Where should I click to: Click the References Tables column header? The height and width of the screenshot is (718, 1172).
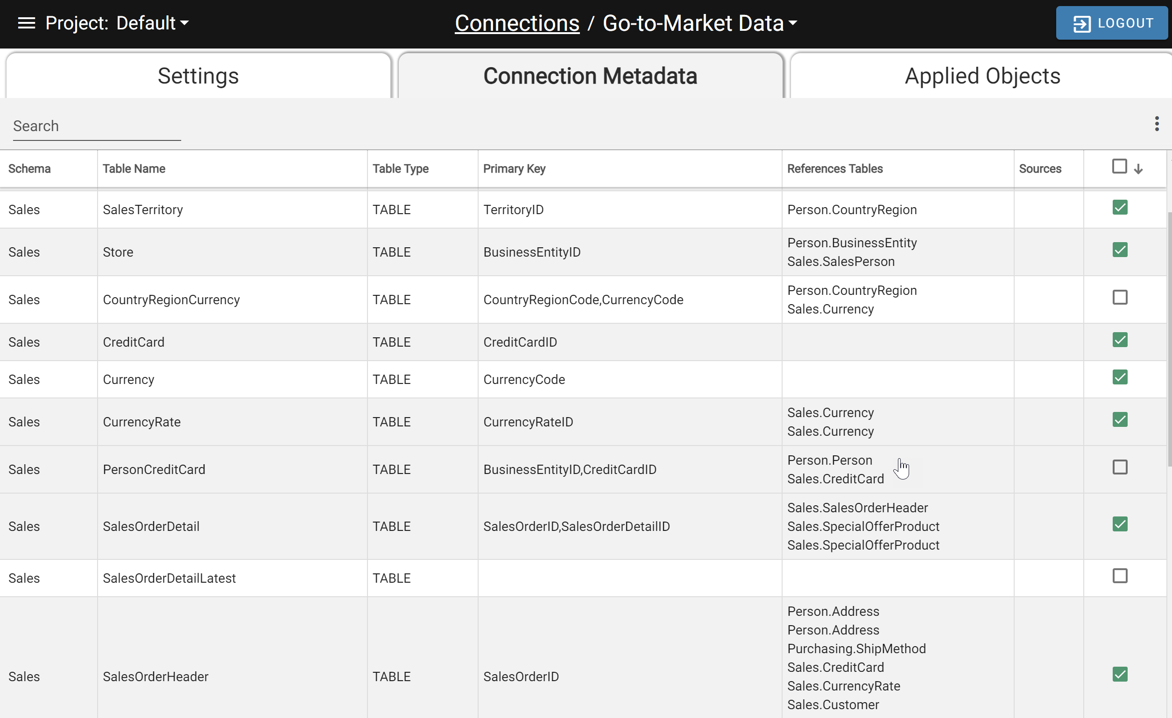pyautogui.click(x=835, y=169)
